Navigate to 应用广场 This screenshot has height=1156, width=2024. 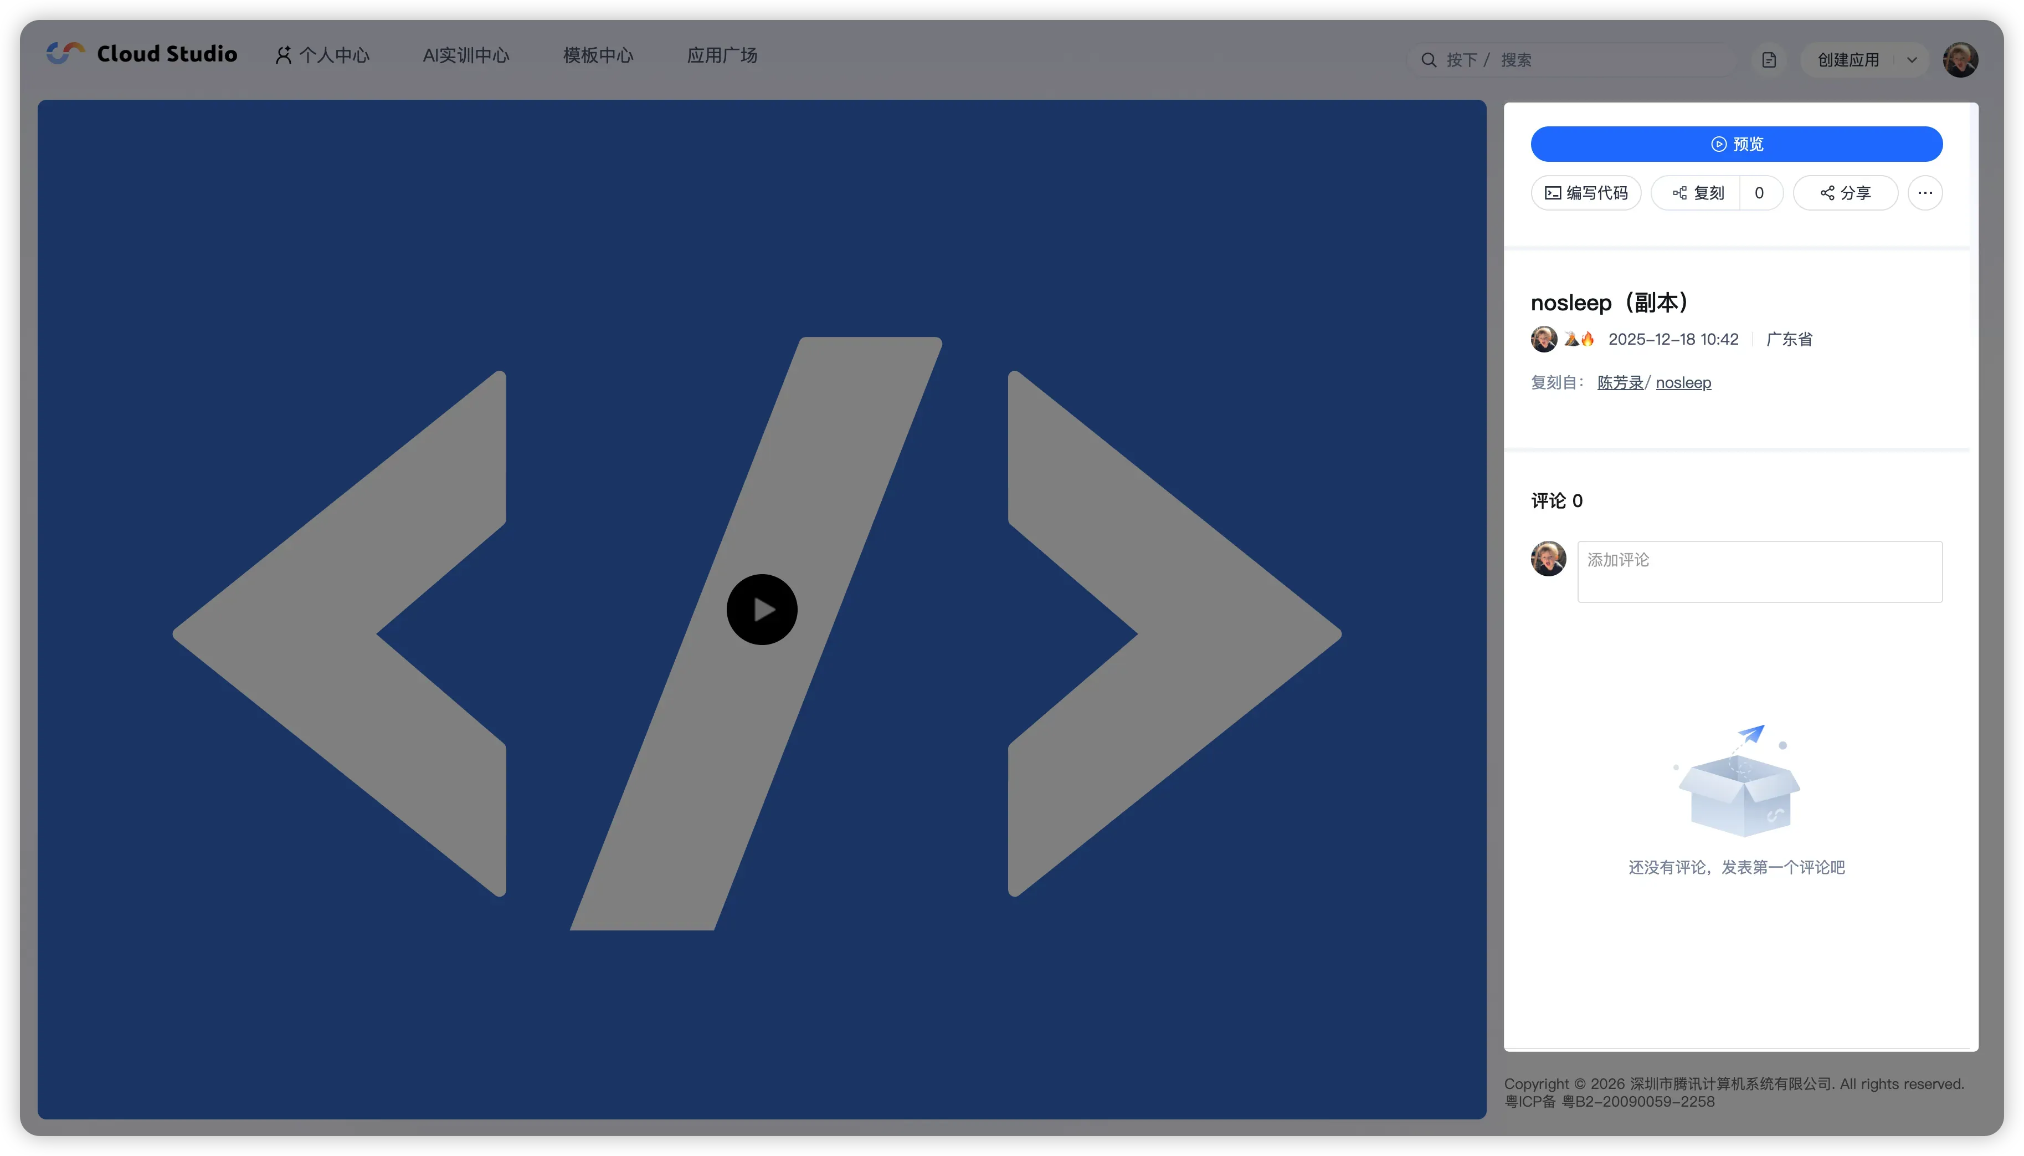coord(722,55)
